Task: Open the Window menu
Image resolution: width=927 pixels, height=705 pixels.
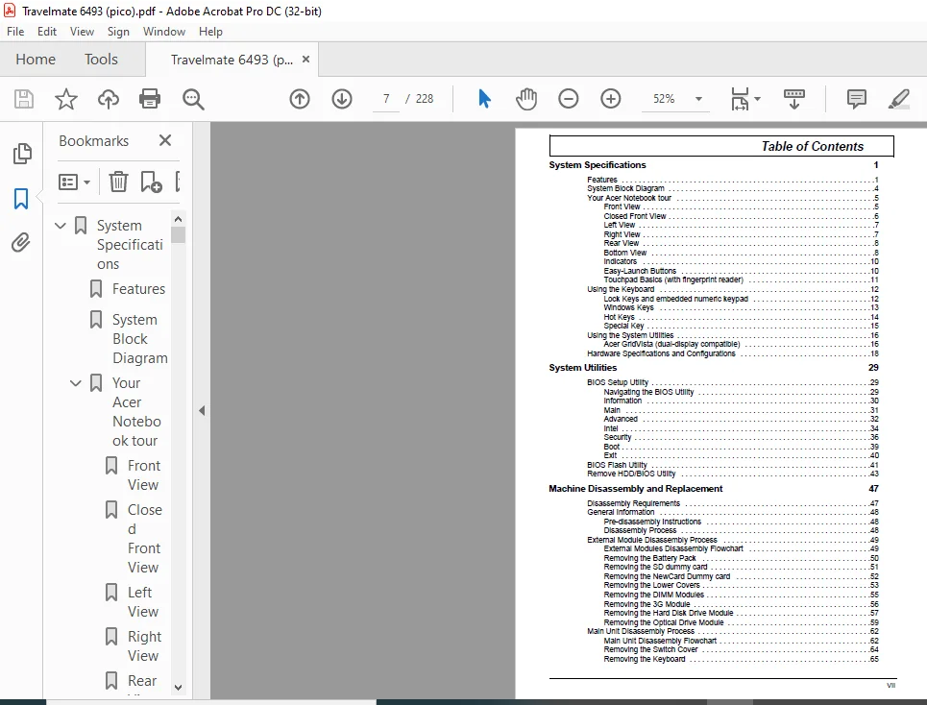Action: (163, 32)
